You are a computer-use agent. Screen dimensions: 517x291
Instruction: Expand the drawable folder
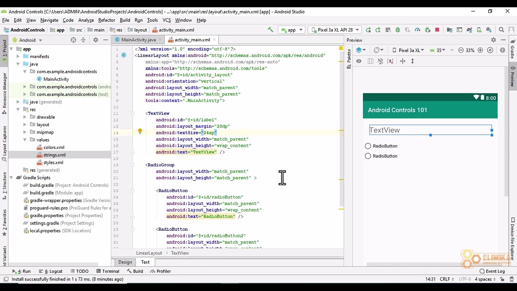(x=25, y=117)
